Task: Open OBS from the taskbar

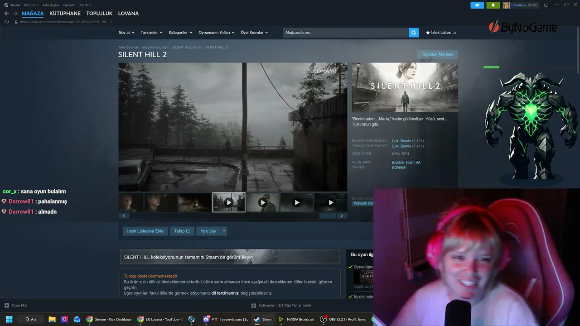Action: coord(343,319)
